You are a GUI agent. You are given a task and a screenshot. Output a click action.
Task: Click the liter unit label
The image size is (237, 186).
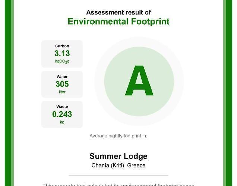[62, 92]
